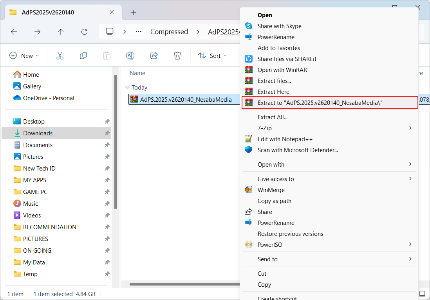This screenshot has height=300, width=430.
Task: Collapse the Today group
Action: [x=127, y=87]
